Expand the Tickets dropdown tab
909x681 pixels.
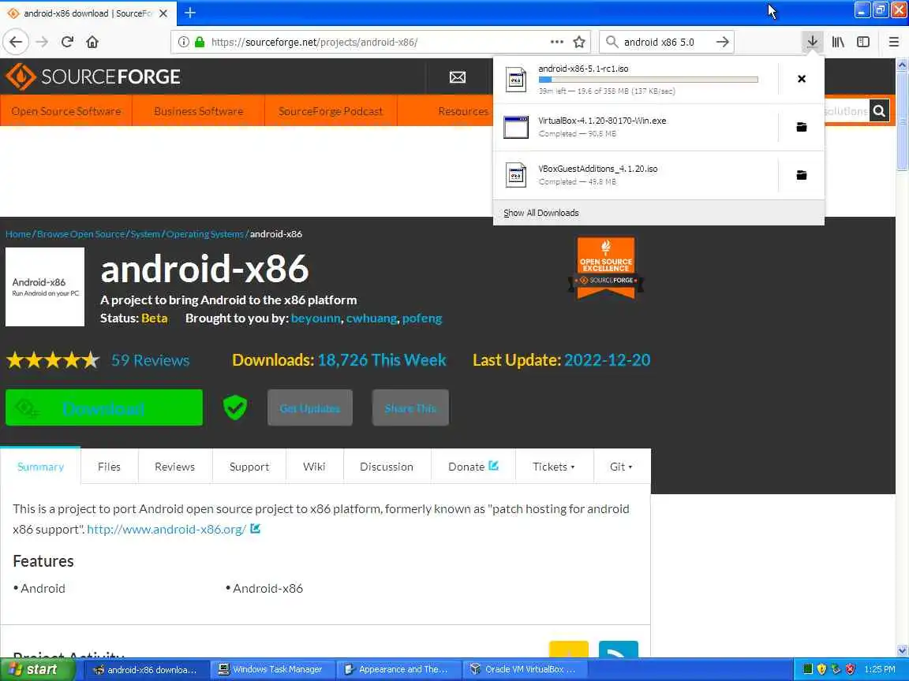554,466
